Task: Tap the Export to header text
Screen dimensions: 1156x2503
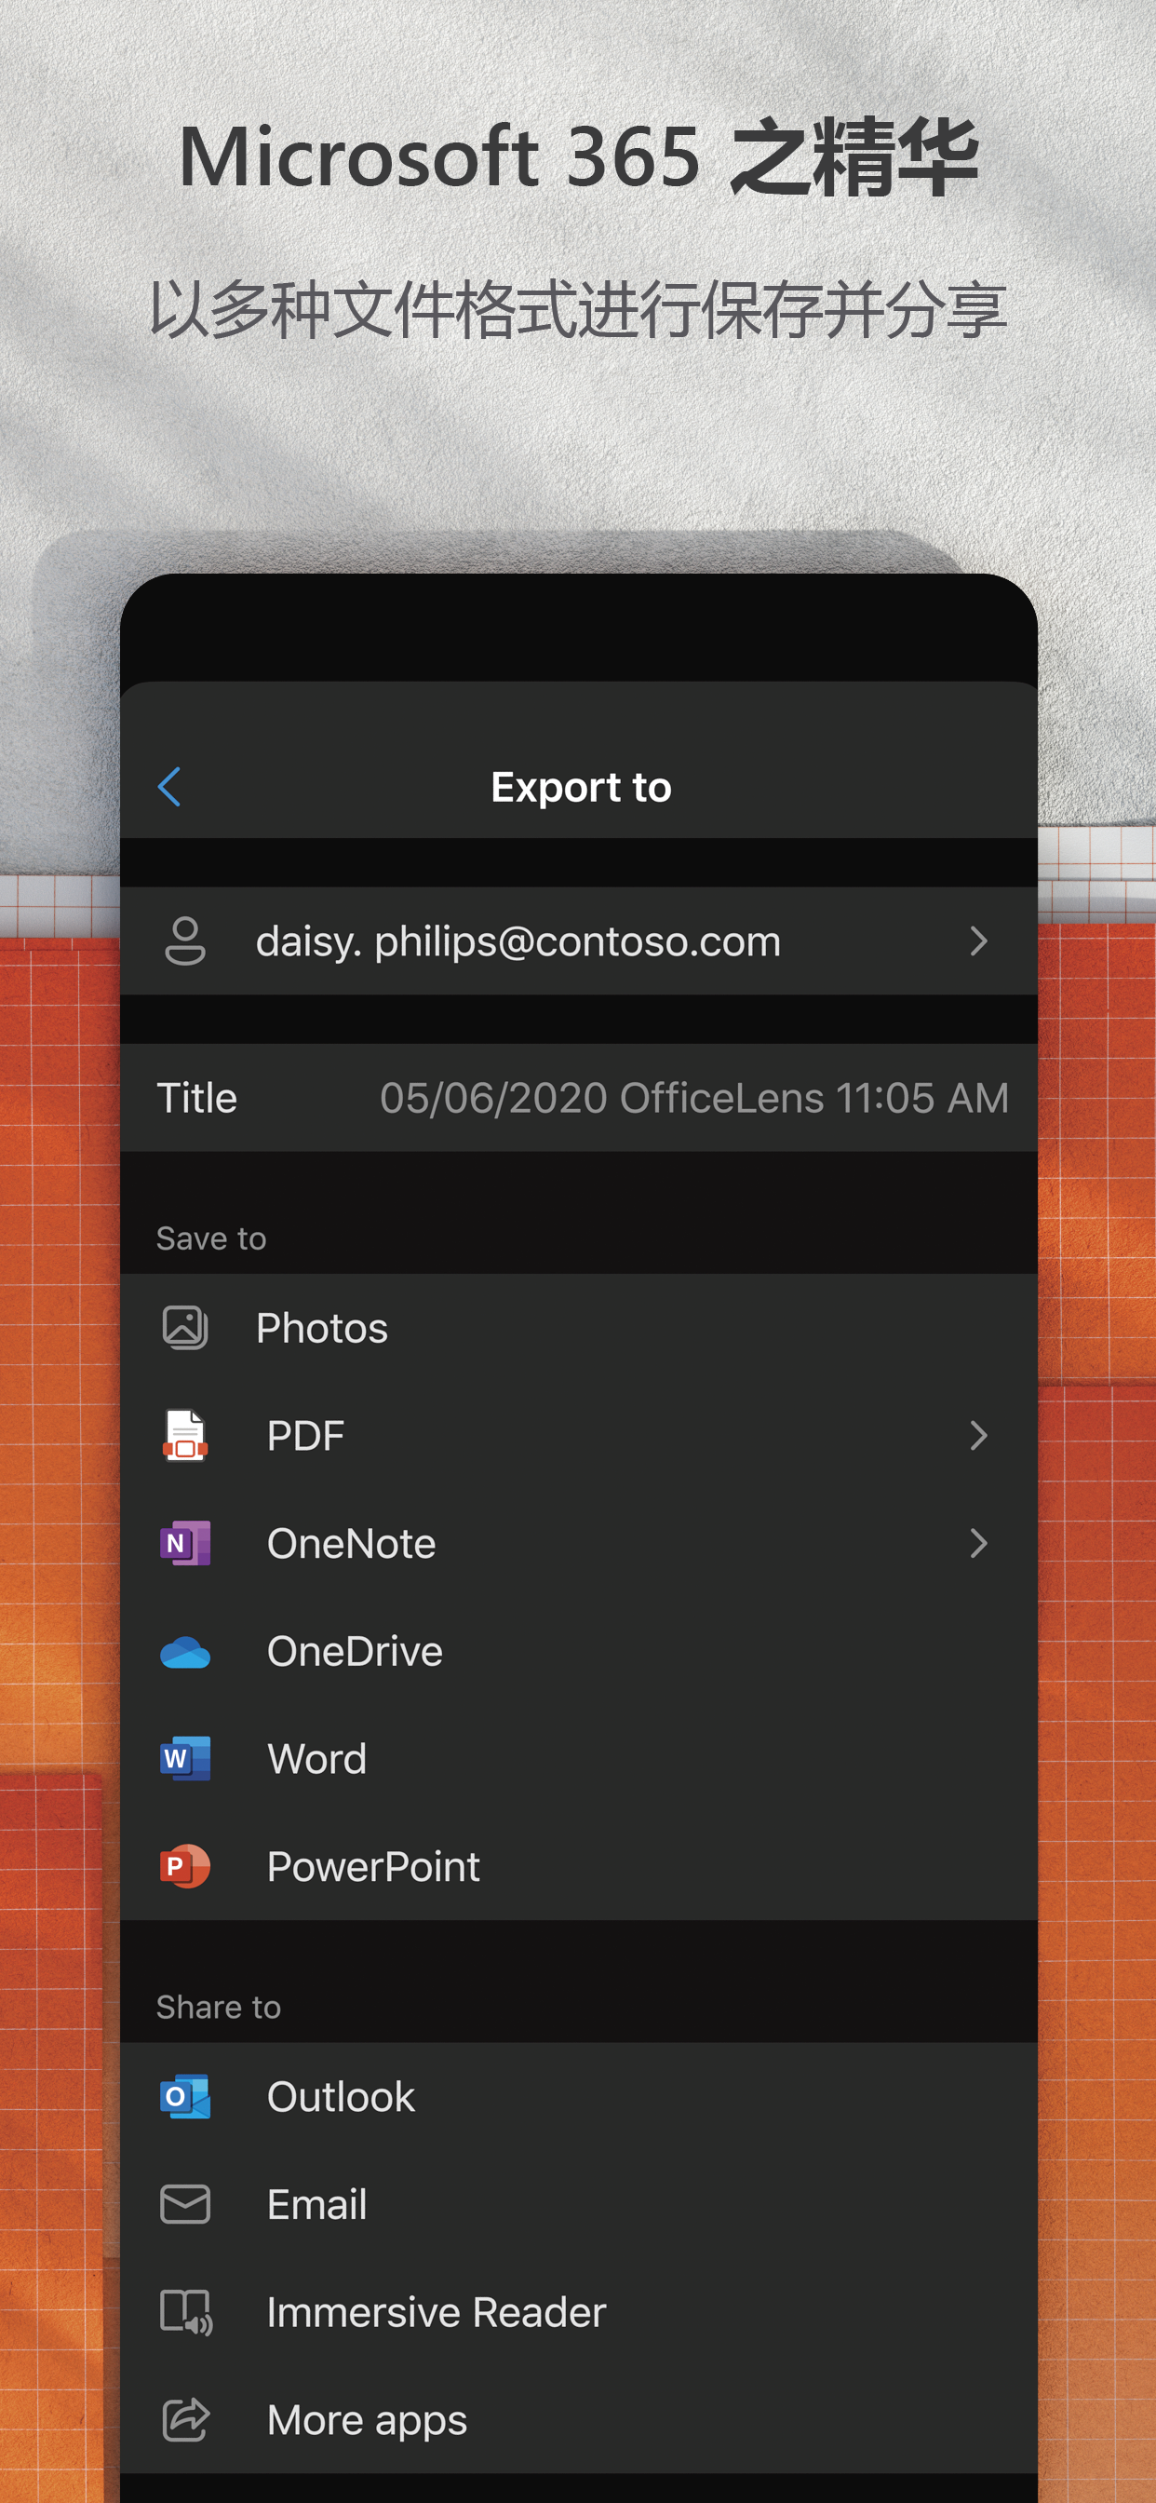Action: tap(581, 787)
